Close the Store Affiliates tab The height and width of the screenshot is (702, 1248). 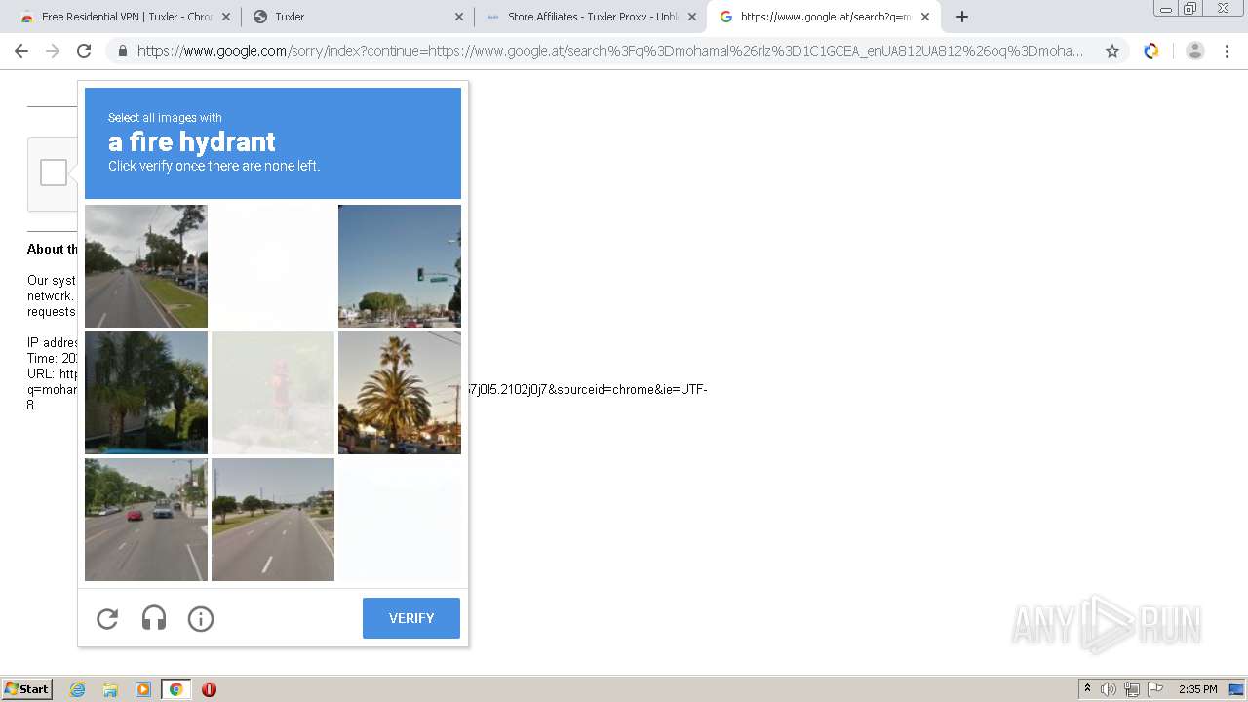tap(692, 17)
